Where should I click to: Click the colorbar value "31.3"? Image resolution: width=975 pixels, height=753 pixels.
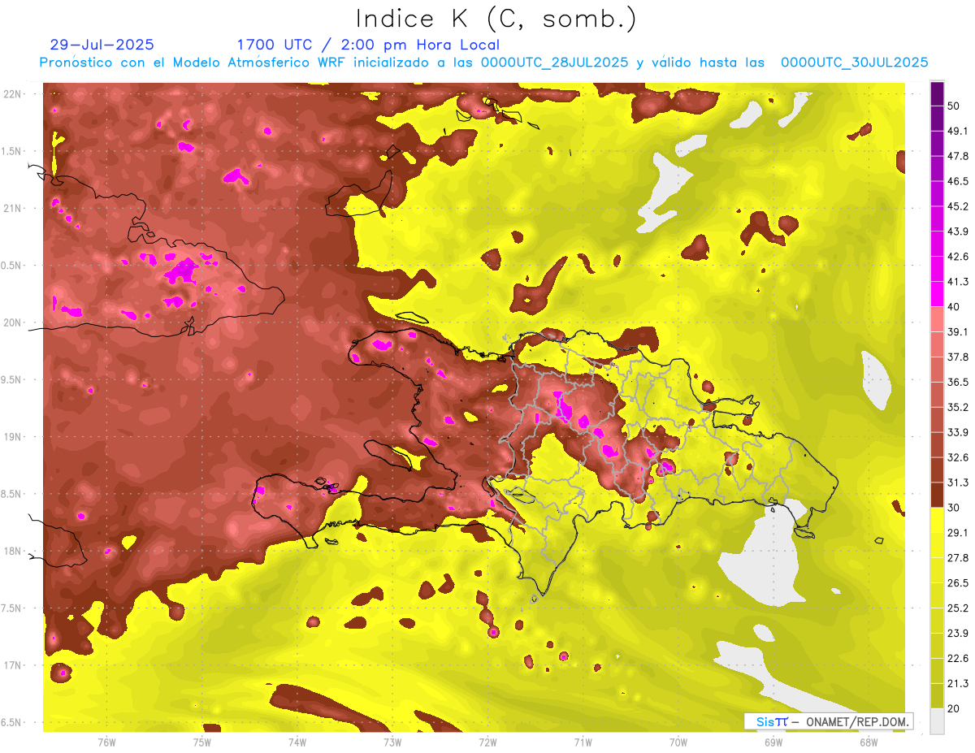tap(958, 483)
